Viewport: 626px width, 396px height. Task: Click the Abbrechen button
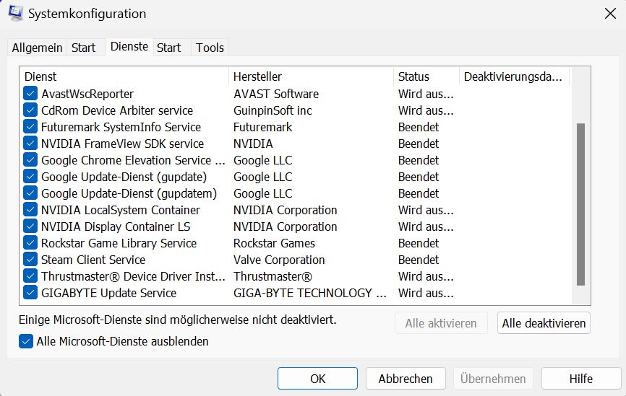405,379
